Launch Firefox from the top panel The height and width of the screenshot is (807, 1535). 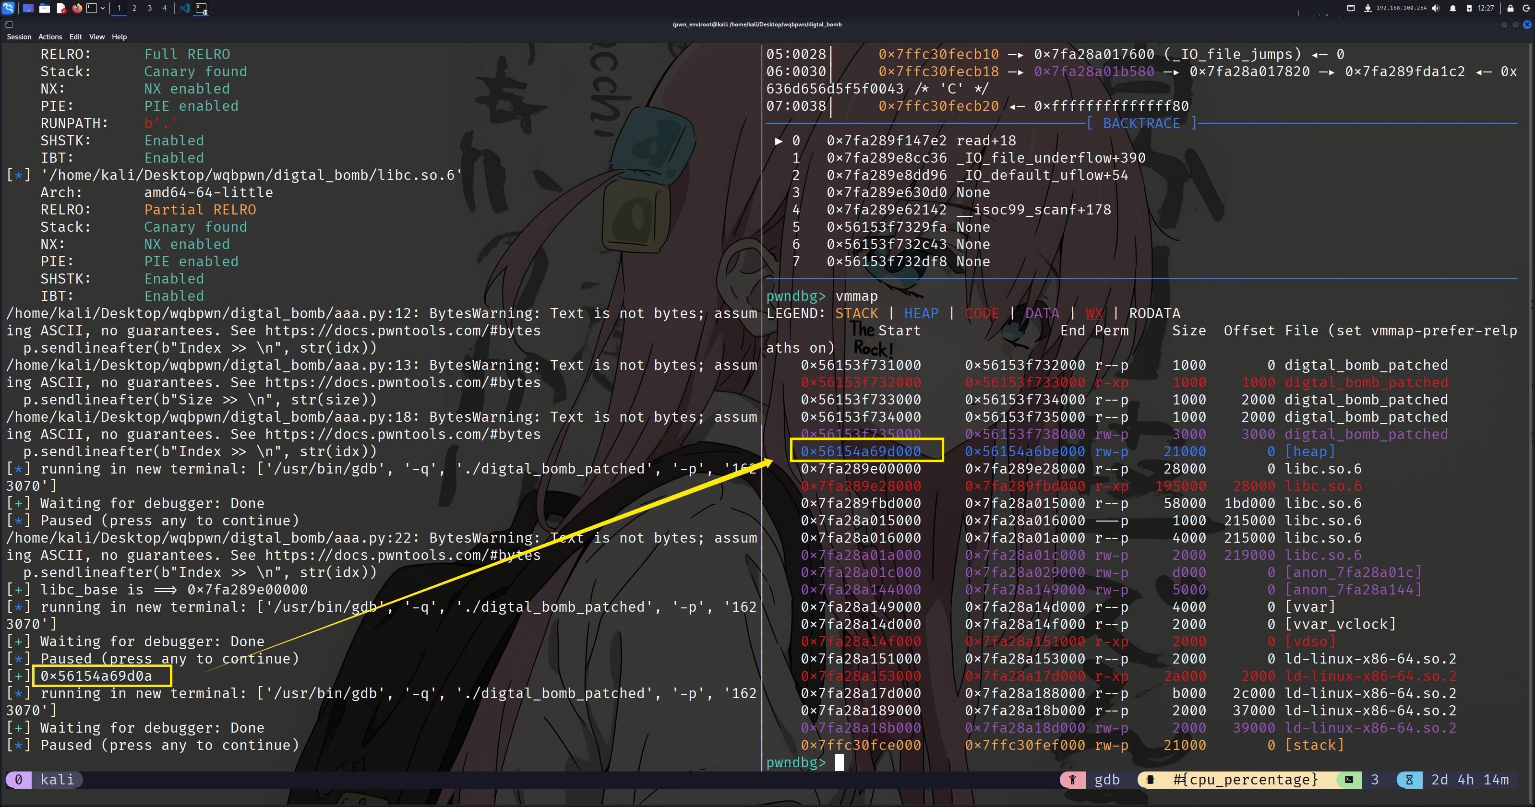pyautogui.click(x=77, y=8)
